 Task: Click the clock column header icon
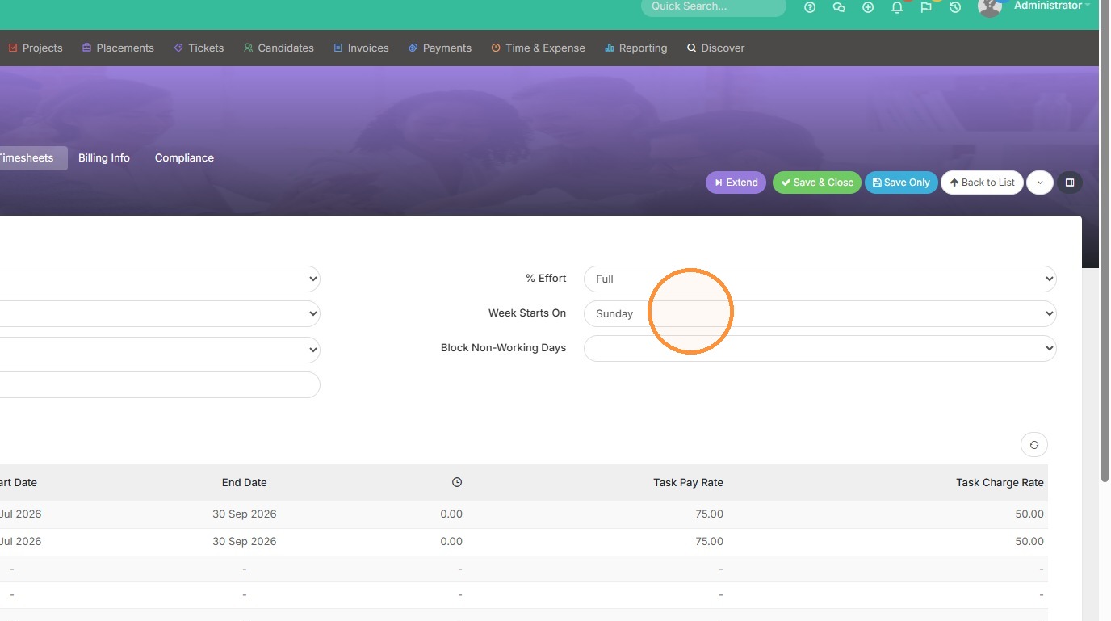[457, 482]
